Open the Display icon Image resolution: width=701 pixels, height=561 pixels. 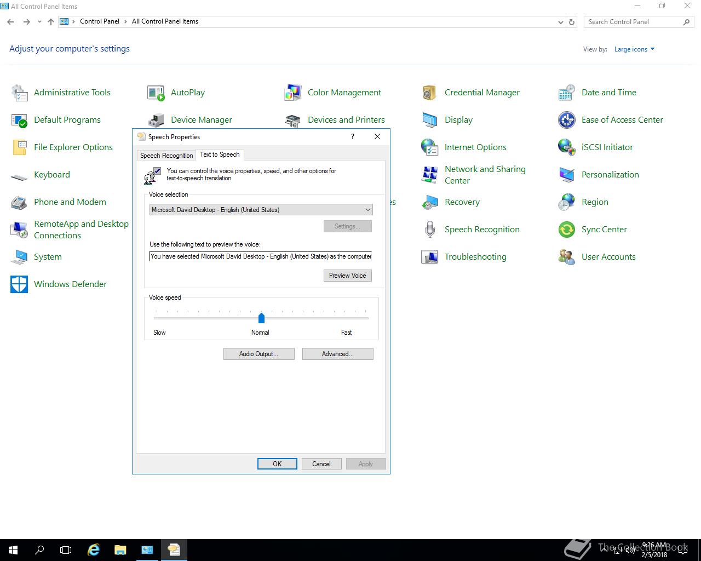430,120
